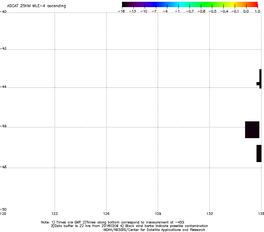Screen dimensions: 264x232
Task: Click the latitude label '-42'
Action: pos(3,49)
